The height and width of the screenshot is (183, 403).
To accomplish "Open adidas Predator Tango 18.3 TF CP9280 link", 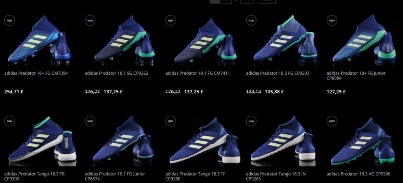I will click(195, 176).
